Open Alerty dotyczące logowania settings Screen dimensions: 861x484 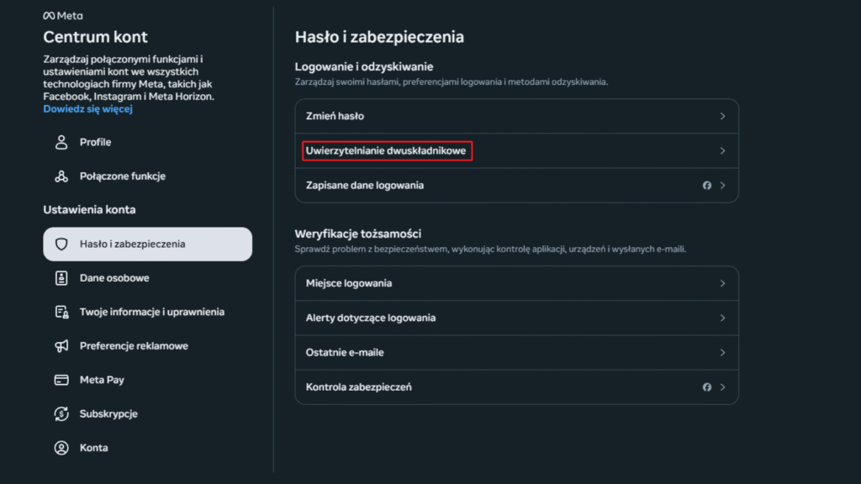tap(370, 318)
